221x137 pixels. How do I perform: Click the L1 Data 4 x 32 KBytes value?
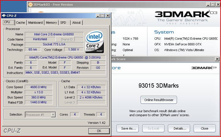tap(91, 87)
